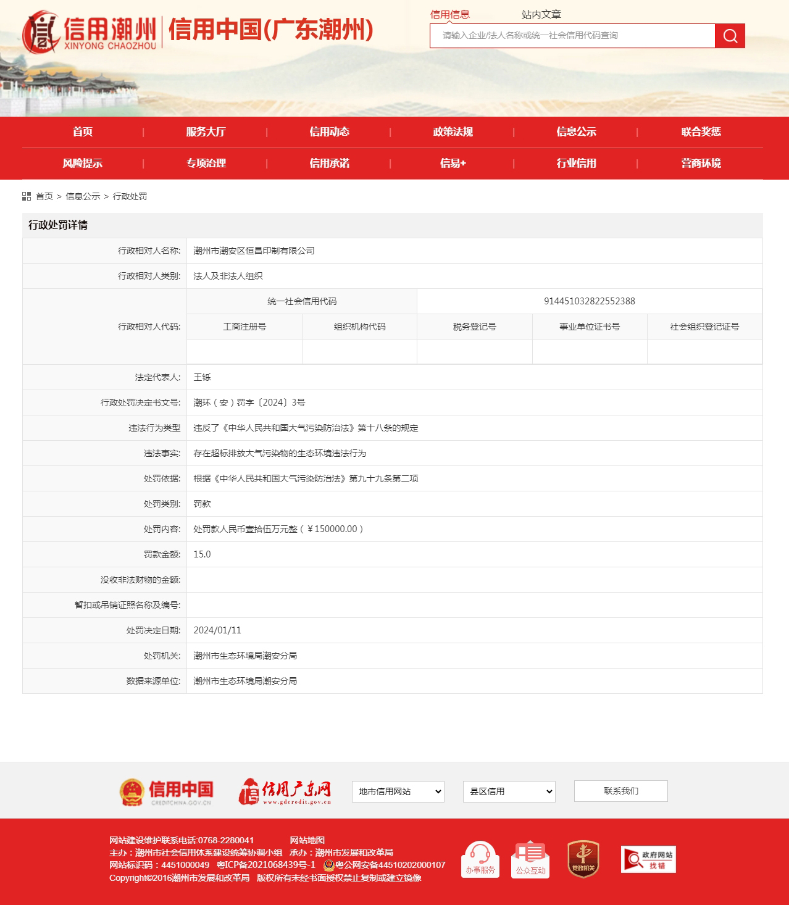Click the 办事服务 headset icon

tap(480, 859)
